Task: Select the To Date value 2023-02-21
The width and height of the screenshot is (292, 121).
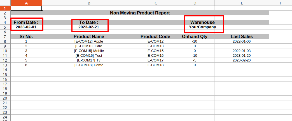Action: 89,27
